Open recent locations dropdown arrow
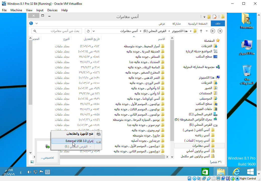 (x=207, y=31)
